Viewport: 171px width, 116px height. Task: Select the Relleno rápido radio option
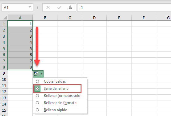(37, 110)
